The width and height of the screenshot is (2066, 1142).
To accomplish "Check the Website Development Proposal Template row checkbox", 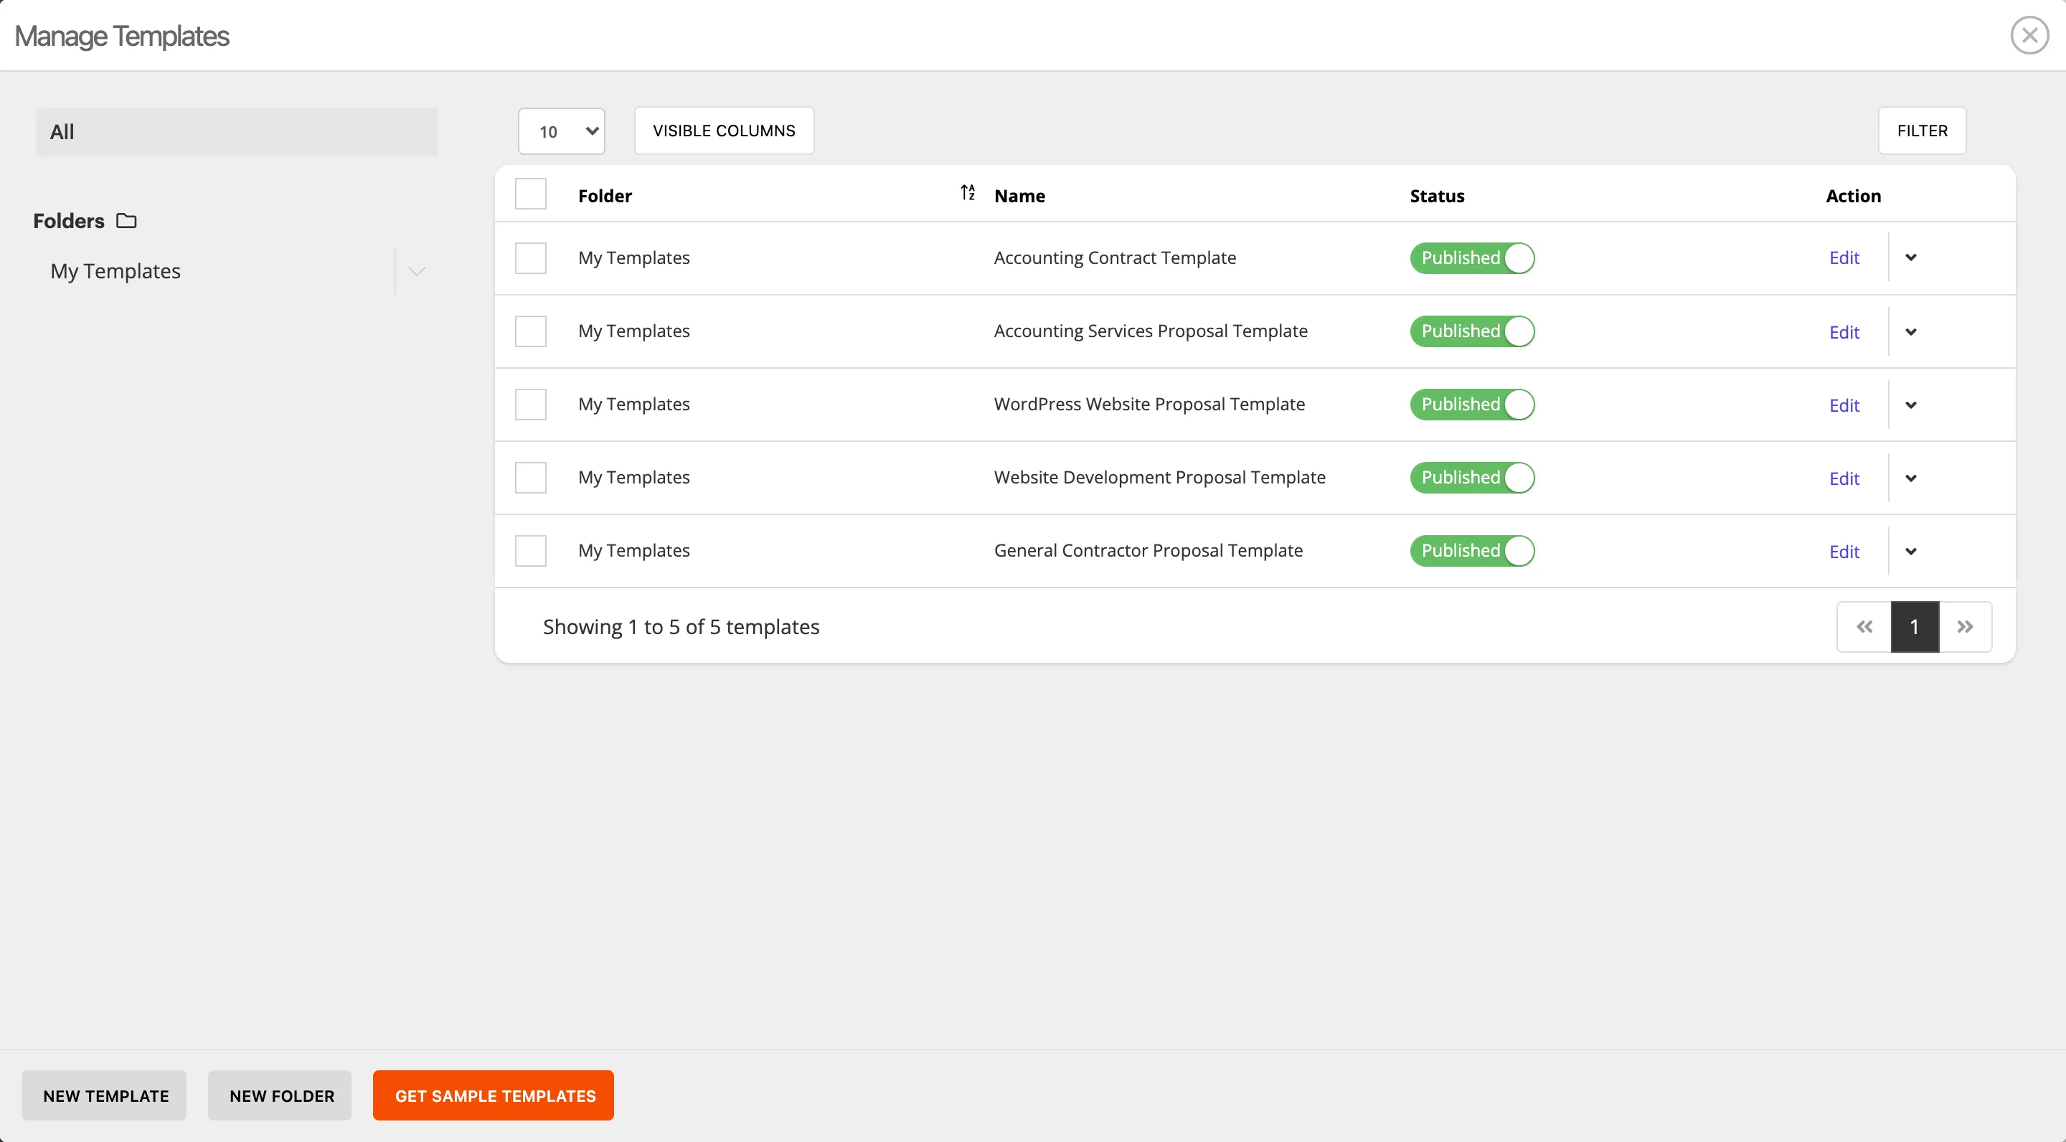I will click(x=531, y=477).
